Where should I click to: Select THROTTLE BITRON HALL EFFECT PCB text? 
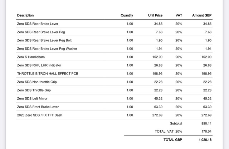(x=48, y=74)
